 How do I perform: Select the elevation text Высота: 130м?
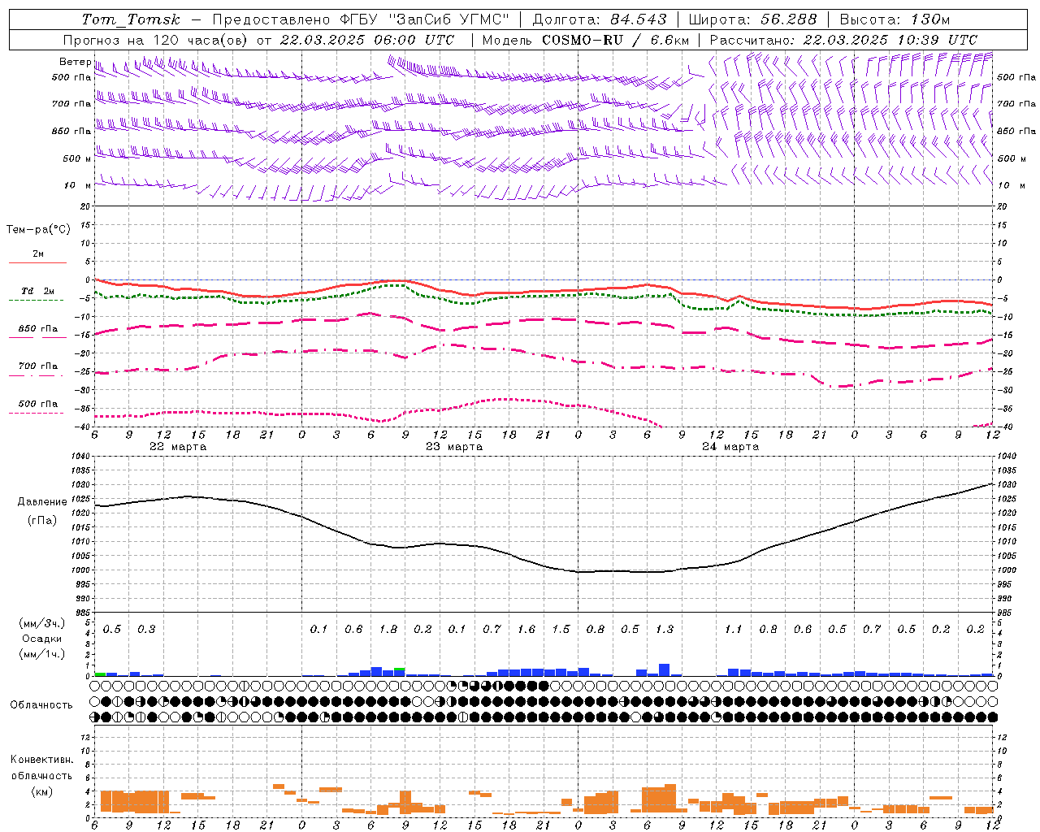895,19
